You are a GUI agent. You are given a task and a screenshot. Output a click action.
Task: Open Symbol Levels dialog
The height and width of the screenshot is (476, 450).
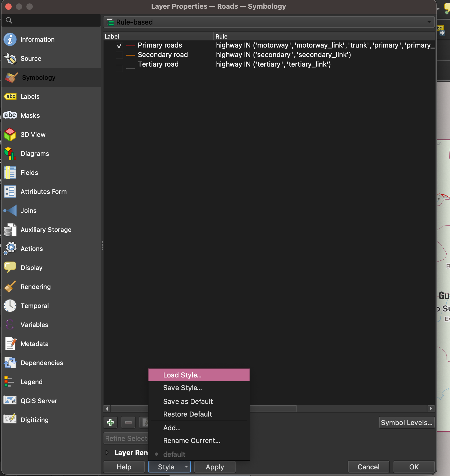(406, 423)
